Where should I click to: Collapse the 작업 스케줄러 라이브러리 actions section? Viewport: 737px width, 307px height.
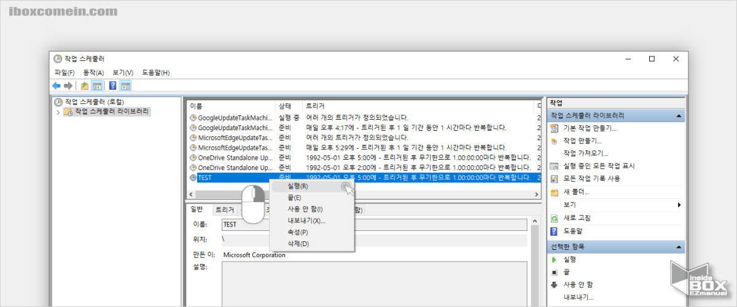(x=679, y=115)
